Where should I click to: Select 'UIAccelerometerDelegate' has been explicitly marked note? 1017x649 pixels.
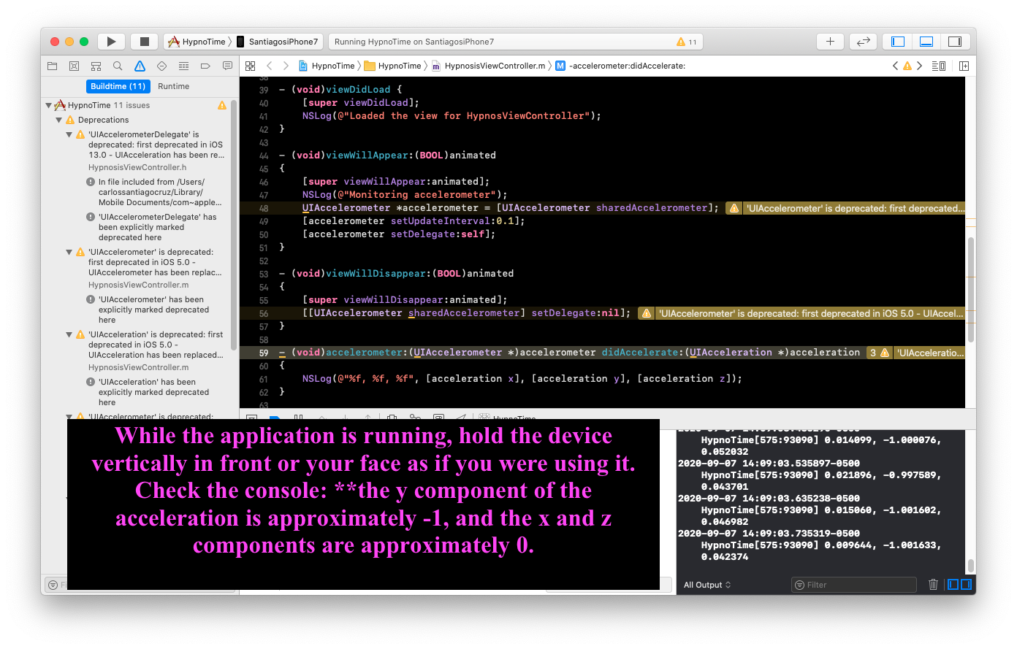pyautogui.click(x=151, y=227)
